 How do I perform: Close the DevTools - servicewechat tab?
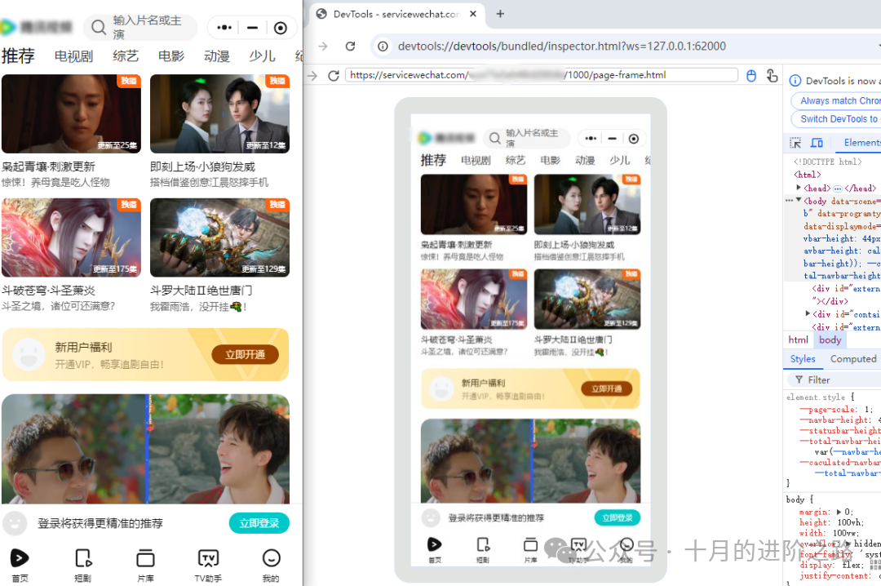tap(473, 14)
